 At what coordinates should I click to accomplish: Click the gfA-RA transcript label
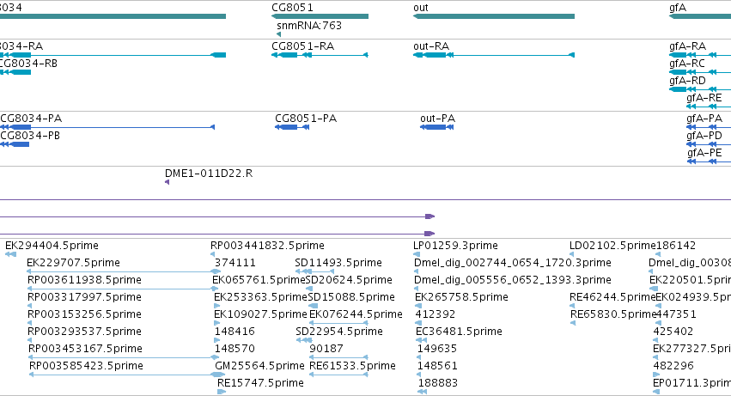click(x=688, y=46)
